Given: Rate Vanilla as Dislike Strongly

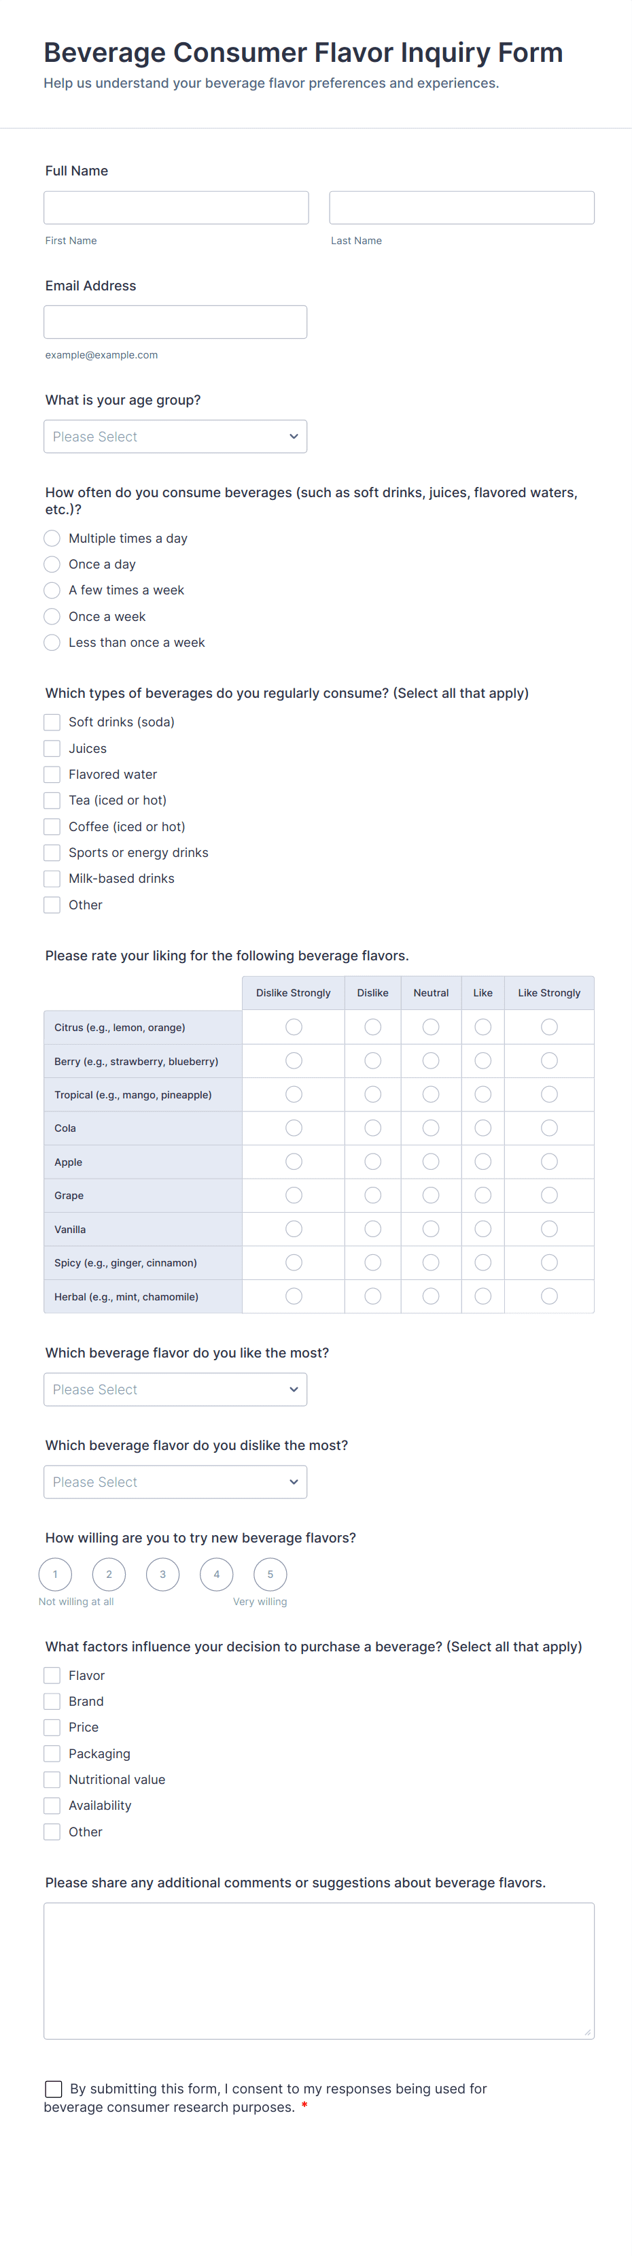Looking at the screenshot, I should pyautogui.click(x=294, y=1230).
